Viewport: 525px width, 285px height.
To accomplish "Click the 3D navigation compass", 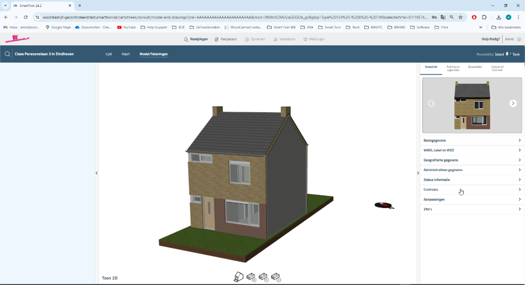I will pos(384,205).
